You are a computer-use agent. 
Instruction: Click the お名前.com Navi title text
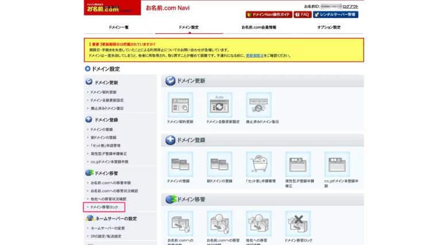[168, 8]
